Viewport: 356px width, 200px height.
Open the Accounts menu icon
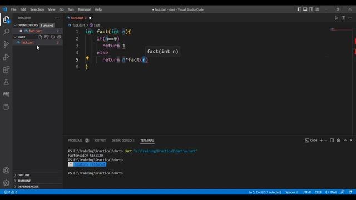coord(6,171)
